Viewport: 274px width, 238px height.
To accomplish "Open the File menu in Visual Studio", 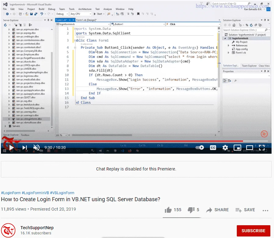I will [5, 9].
